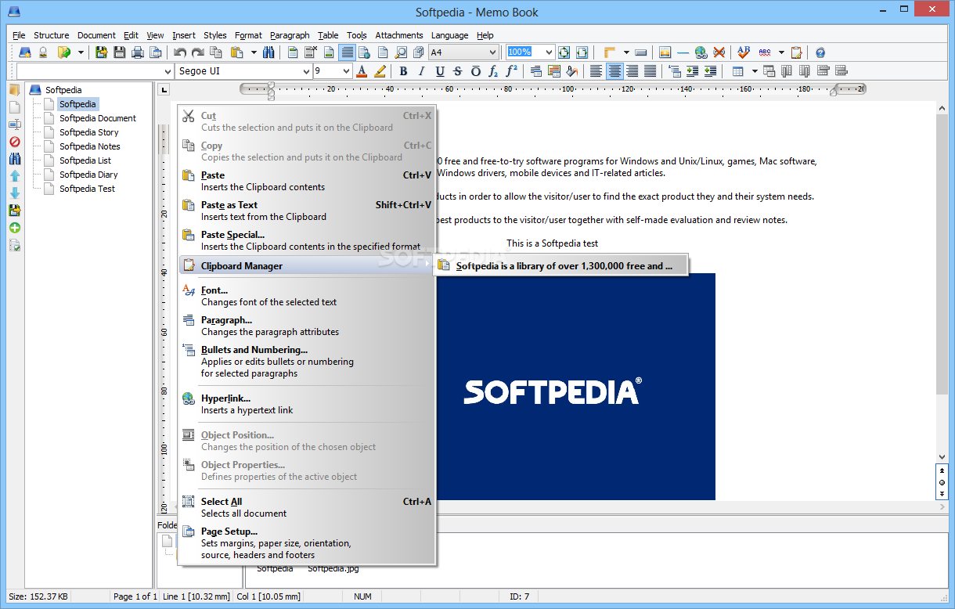Click the paint bucket fill color icon
955x609 pixels.
pyautogui.click(x=572, y=71)
